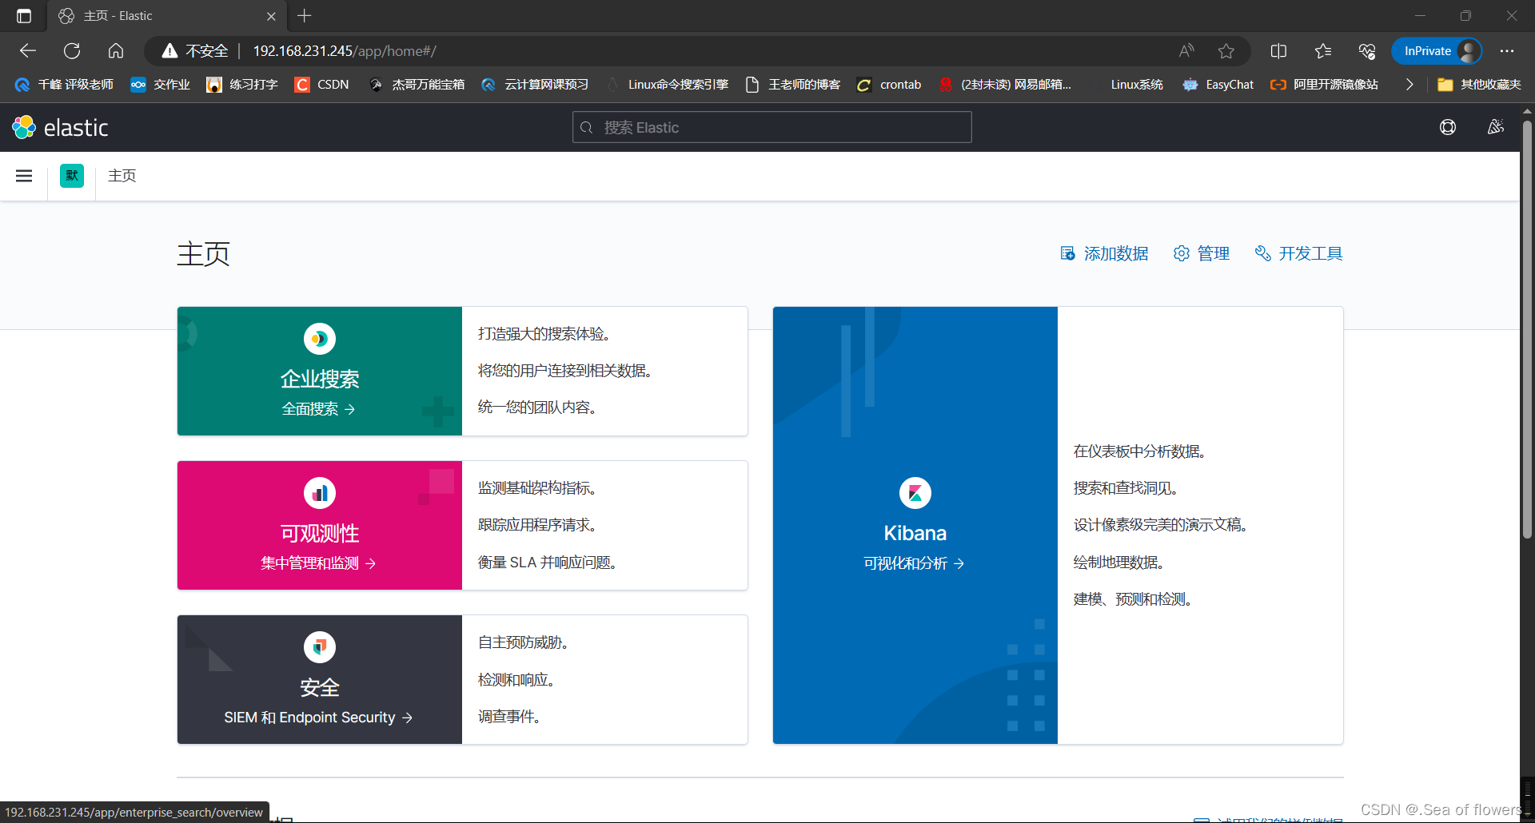Screen dimensions: 1535x823
Task: Open the crontab bookmark
Action: point(889,85)
